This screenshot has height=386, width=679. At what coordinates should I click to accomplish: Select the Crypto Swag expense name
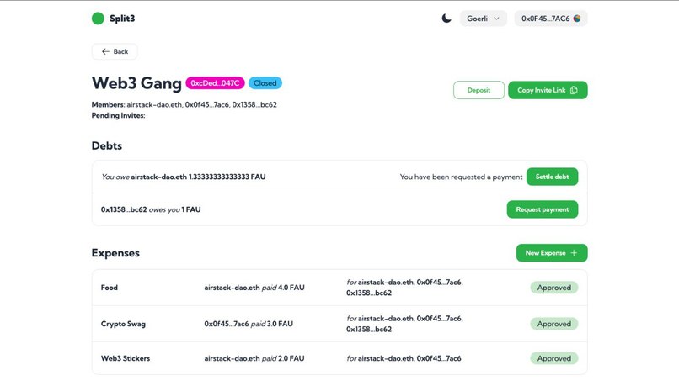pyautogui.click(x=123, y=324)
